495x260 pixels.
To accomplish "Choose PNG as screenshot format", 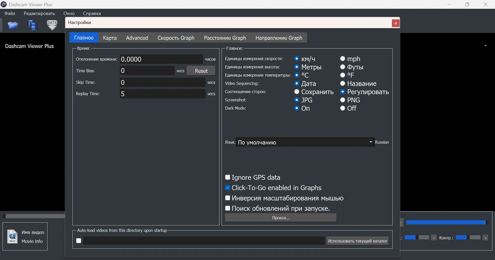I will [x=343, y=100].
